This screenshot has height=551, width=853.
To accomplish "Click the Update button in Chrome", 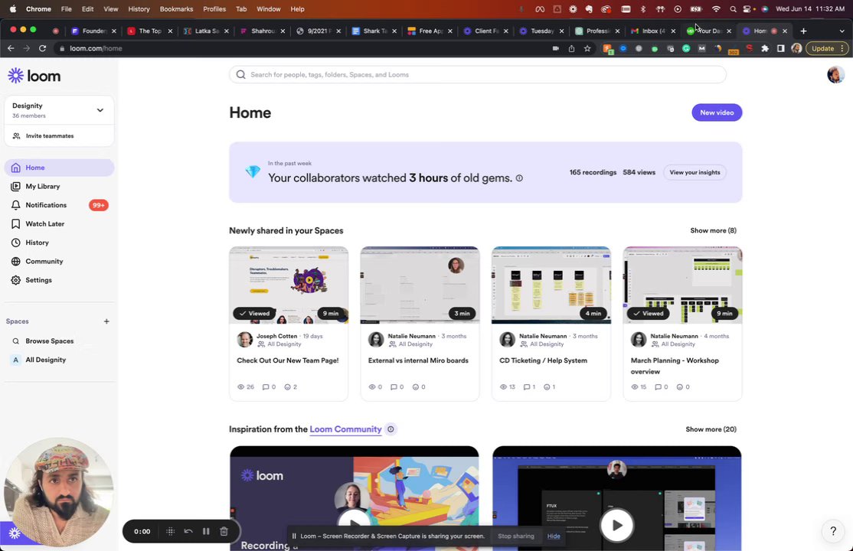I will click(x=822, y=48).
